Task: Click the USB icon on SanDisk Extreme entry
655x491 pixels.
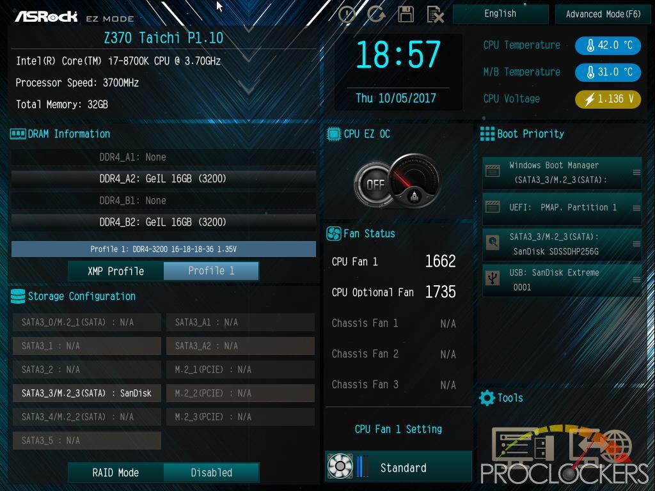Action: (x=493, y=279)
